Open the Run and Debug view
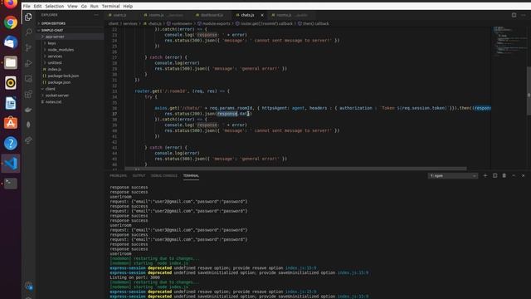The height and width of the screenshot is (299, 531). click(x=28, y=63)
